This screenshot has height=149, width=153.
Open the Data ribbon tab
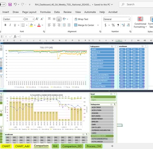click(x=57, y=12)
